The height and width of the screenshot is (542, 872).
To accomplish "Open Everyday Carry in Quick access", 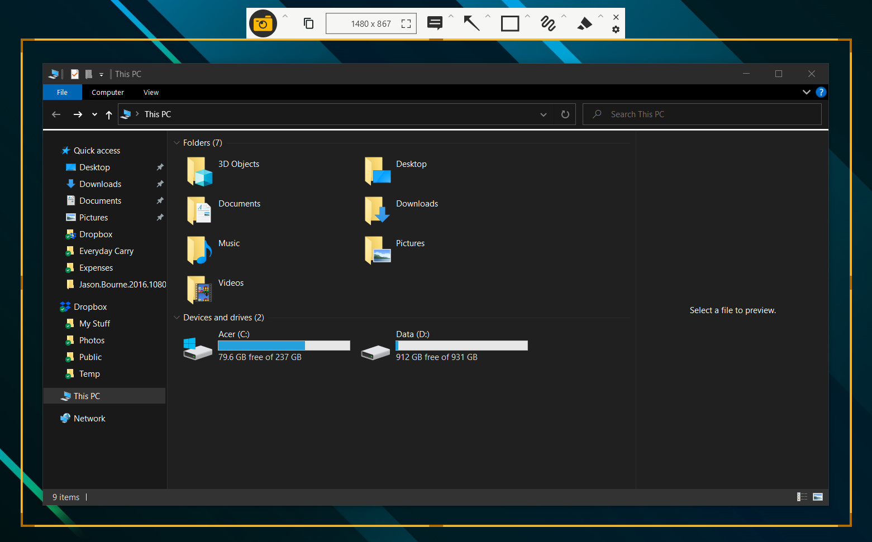I will point(106,251).
